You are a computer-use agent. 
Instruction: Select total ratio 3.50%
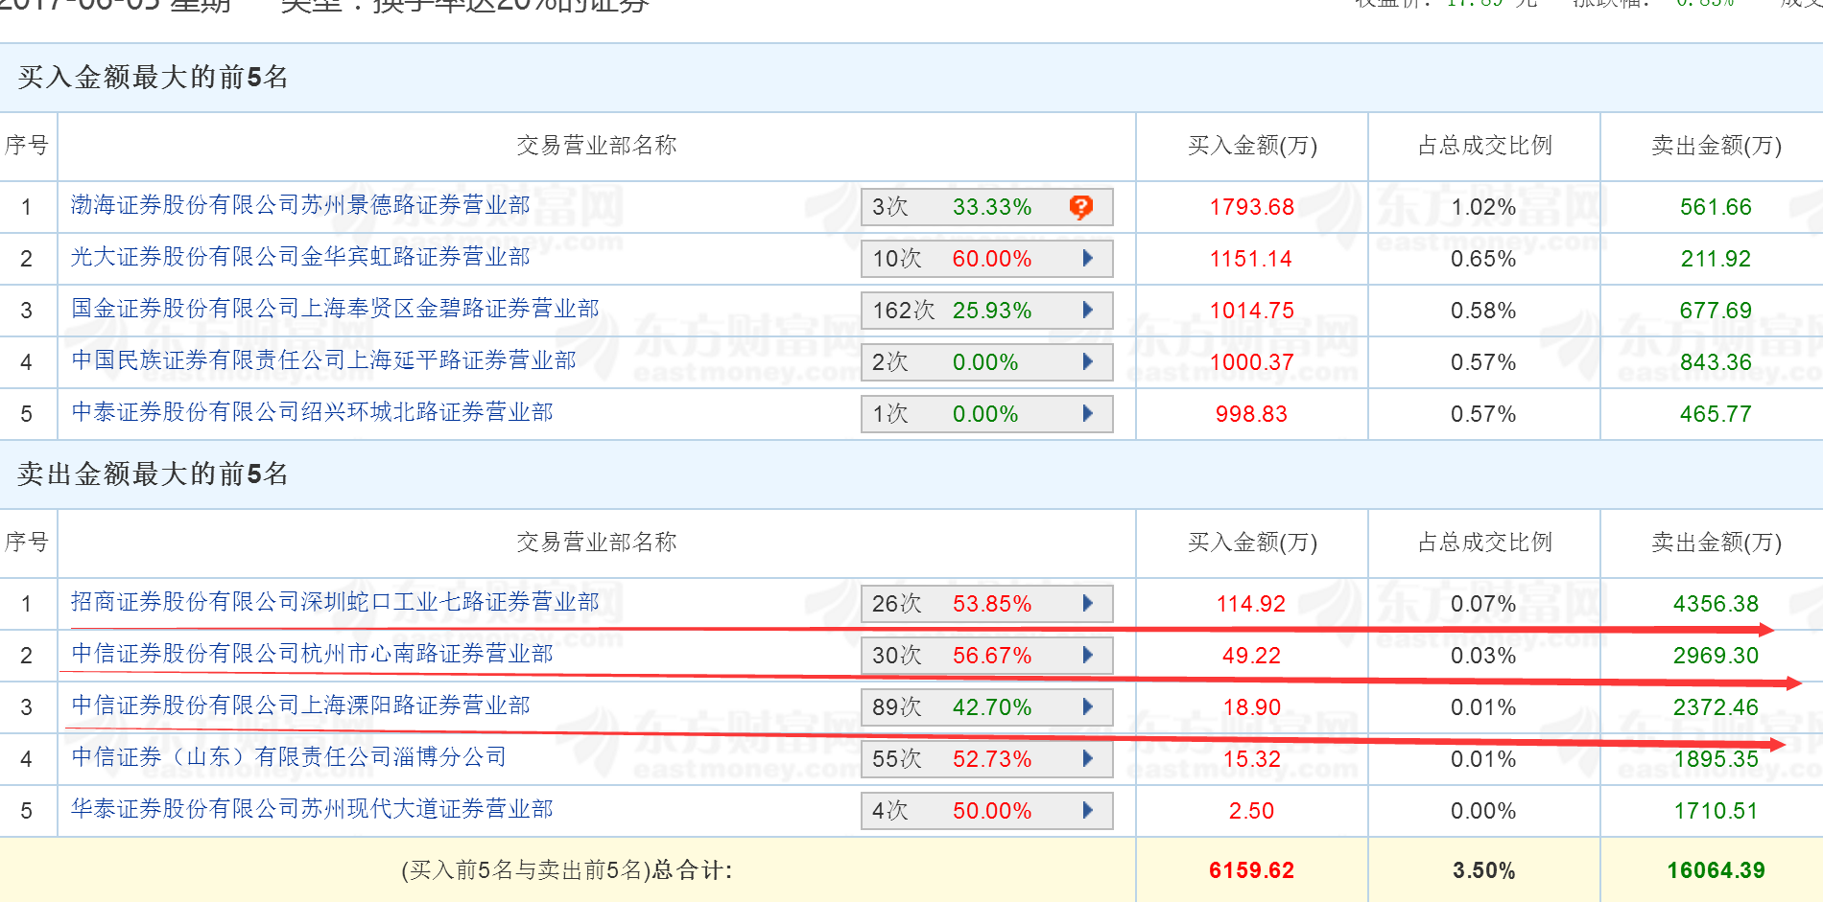[1483, 870]
